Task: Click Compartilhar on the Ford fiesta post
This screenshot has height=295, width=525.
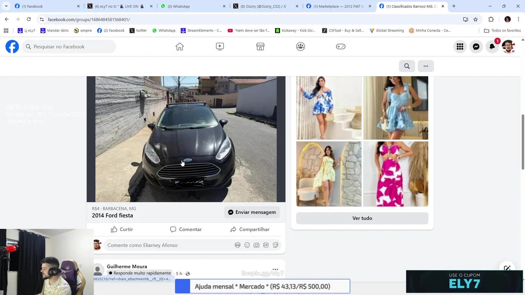Action: click(250, 229)
